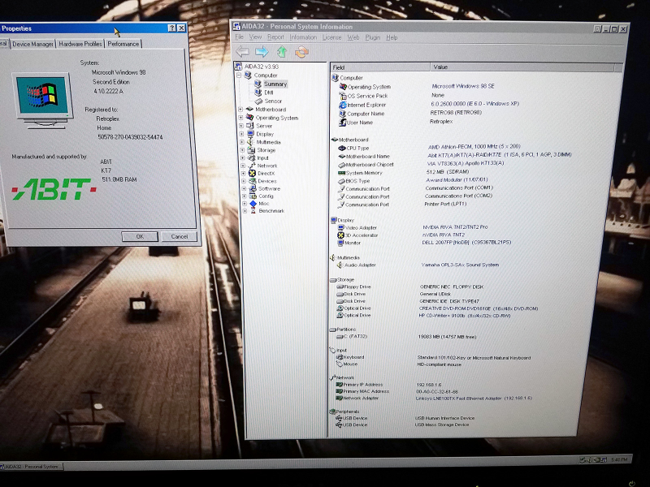Select Sensor under Computer in tree

click(x=273, y=101)
